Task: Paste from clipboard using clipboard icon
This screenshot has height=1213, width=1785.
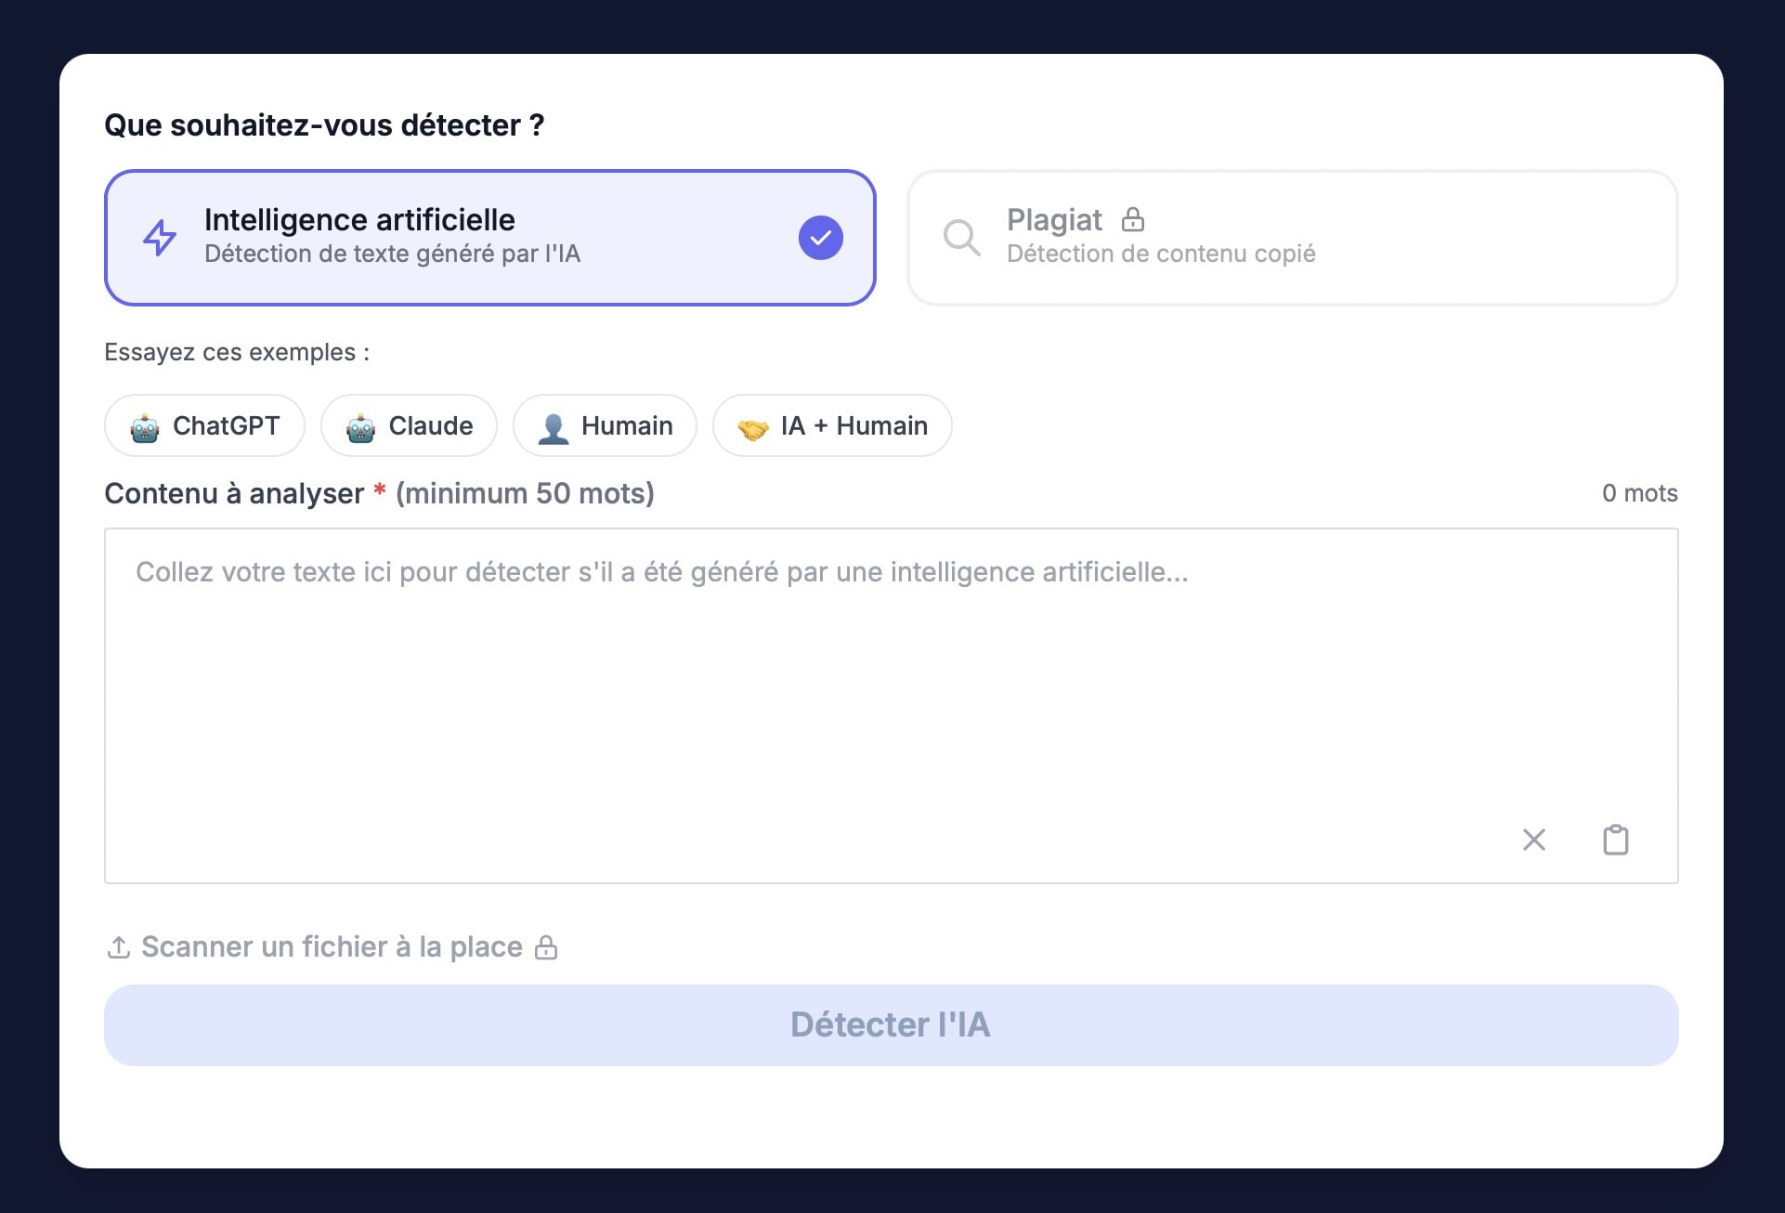Action: coord(1616,840)
